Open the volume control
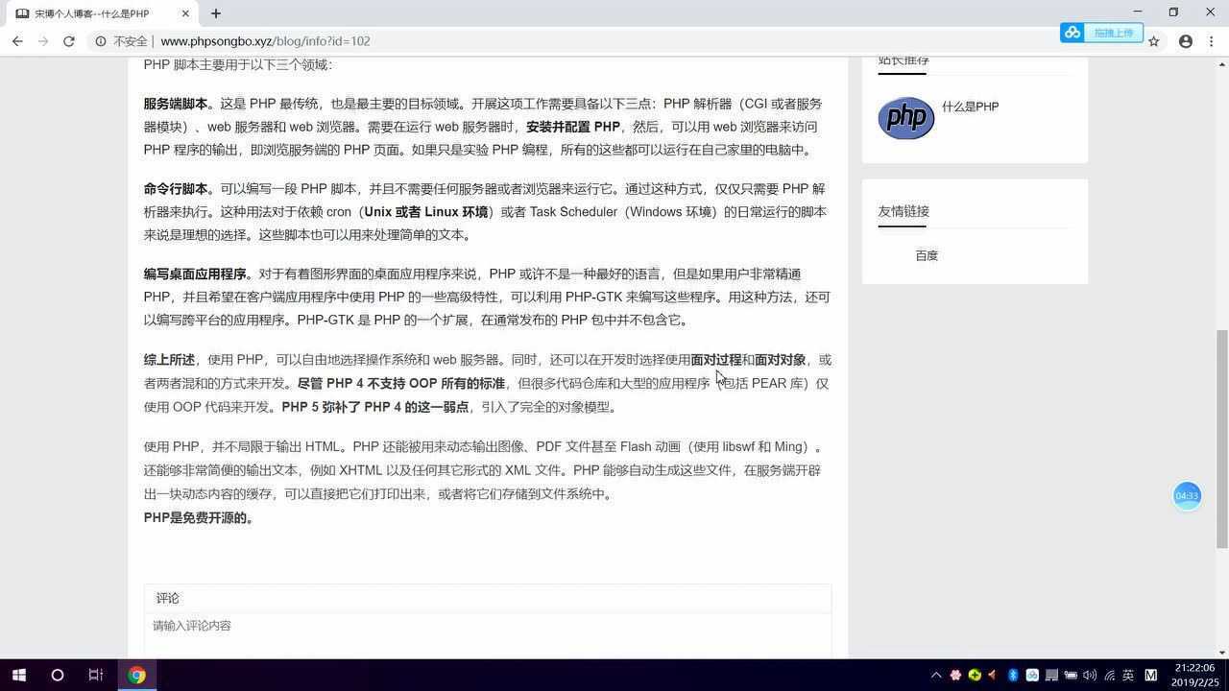1229x691 pixels. [1090, 676]
